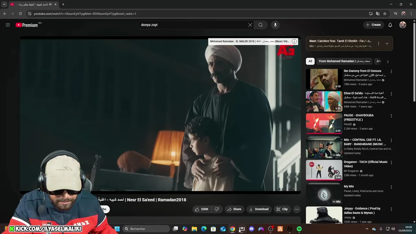
Task: Clear the search box with the X
Action: (250, 25)
